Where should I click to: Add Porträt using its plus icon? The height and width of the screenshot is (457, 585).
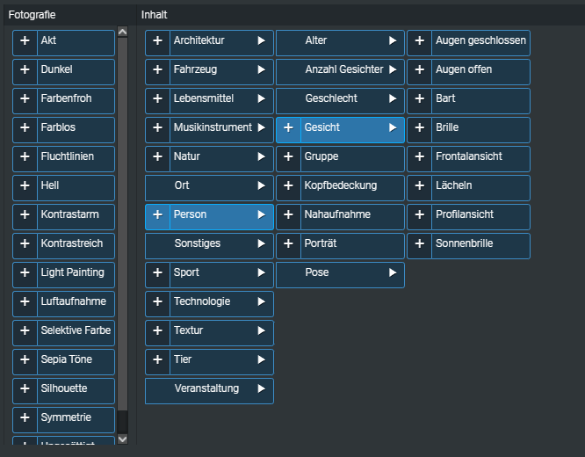pyautogui.click(x=288, y=245)
